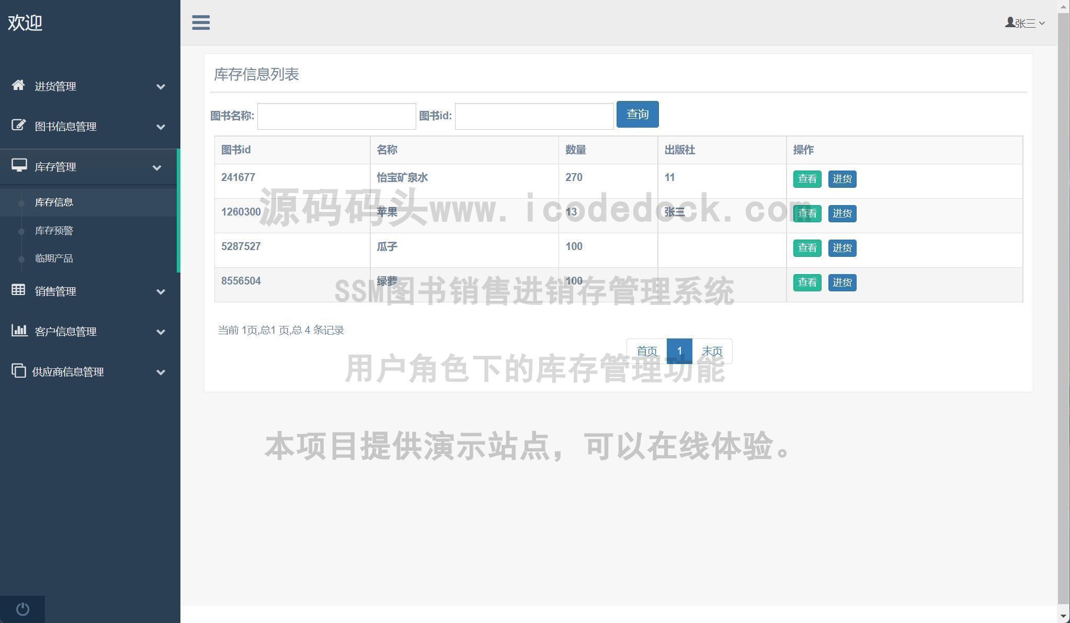This screenshot has height=623, width=1070.
Task: Open the 库存预警 submenu item
Action: point(54,231)
